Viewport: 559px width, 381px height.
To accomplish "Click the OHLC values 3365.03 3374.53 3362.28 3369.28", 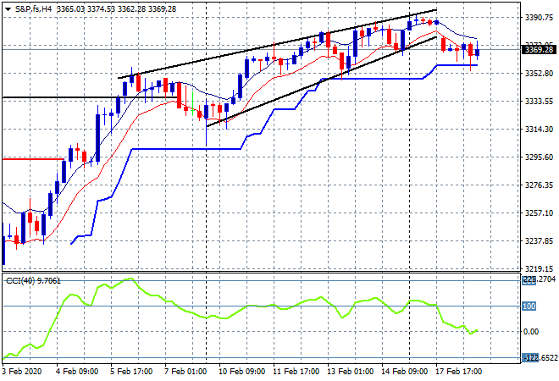I will pyautogui.click(x=116, y=9).
